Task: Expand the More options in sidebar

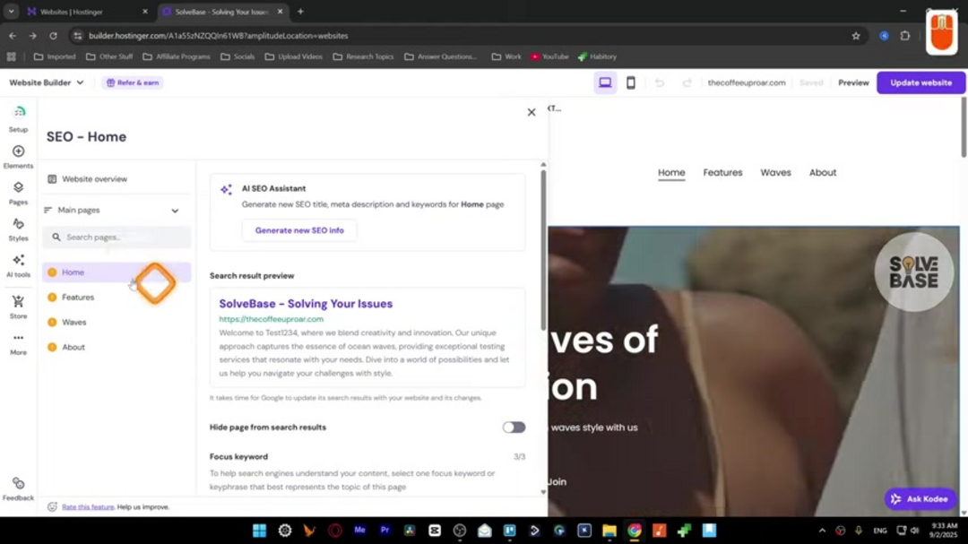Action: pyautogui.click(x=18, y=340)
